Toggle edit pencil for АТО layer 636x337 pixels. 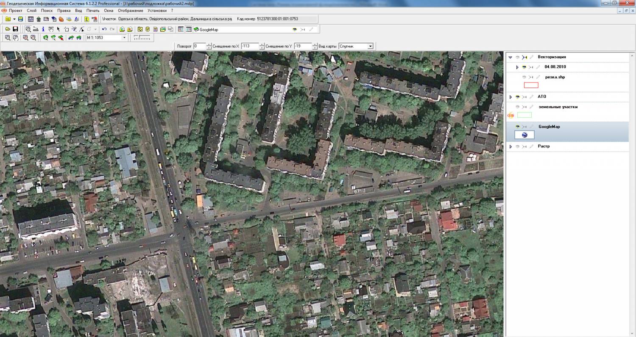click(532, 97)
